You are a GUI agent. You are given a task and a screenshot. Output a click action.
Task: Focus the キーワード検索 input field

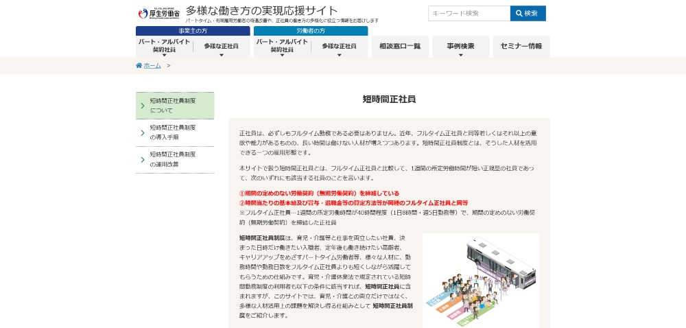click(469, 13)
